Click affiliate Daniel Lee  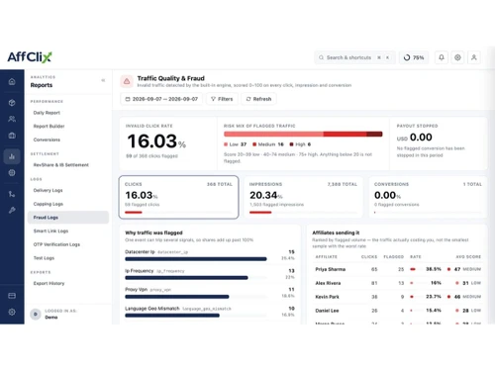point(327,311)
